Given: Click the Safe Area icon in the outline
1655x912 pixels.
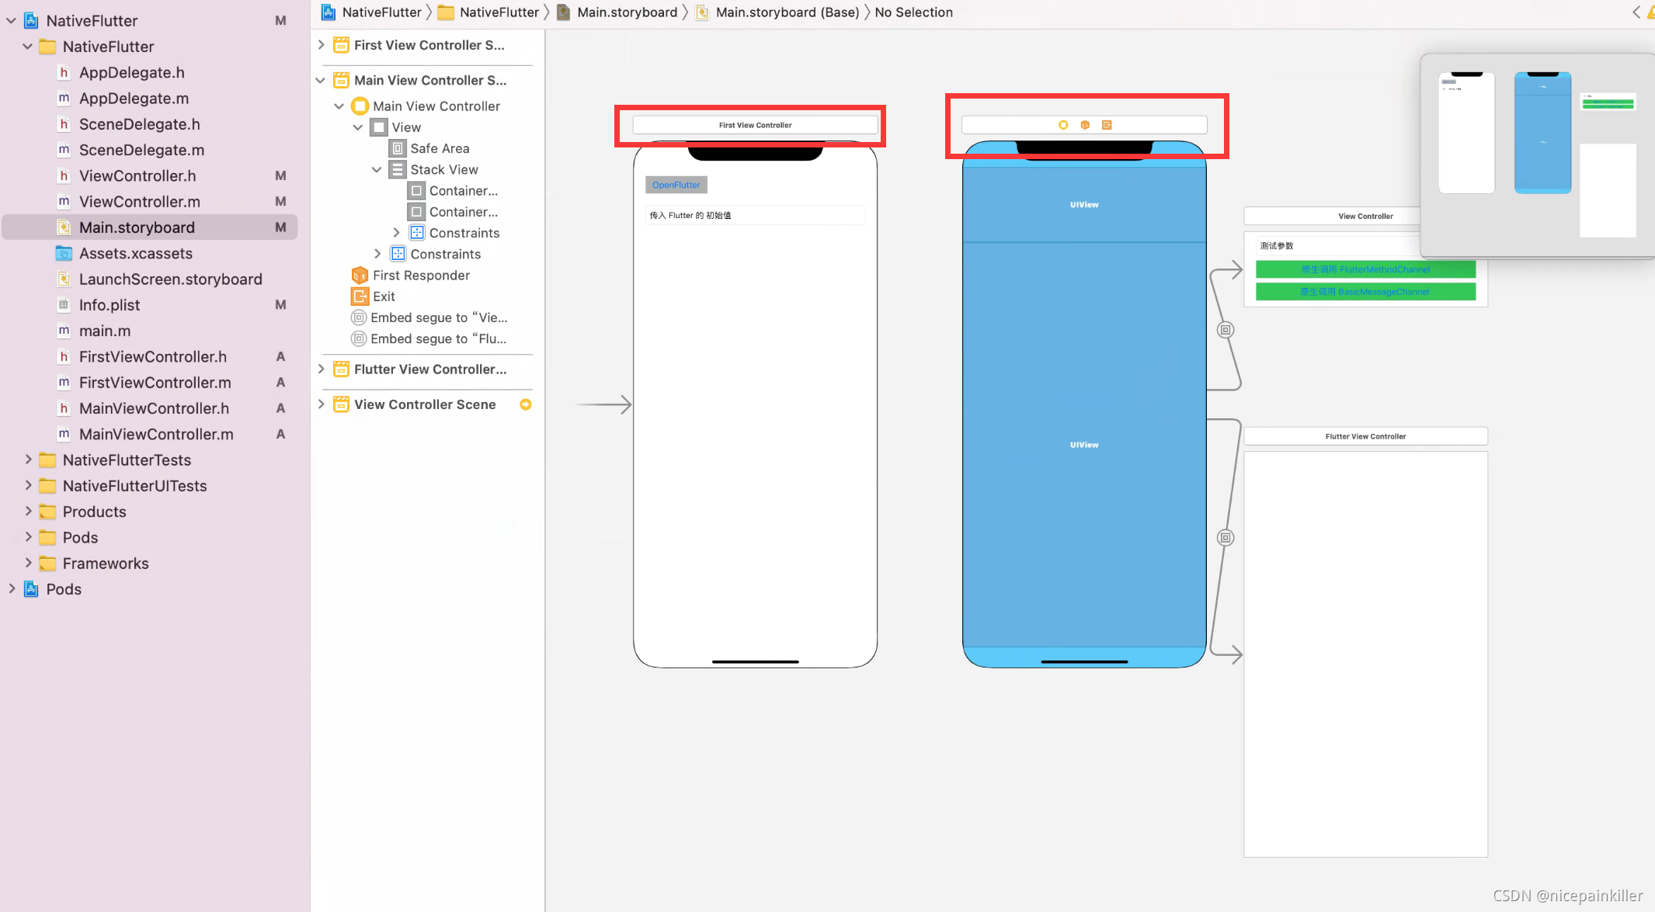Looking at the screenshot, I should (x=398, y=147).
